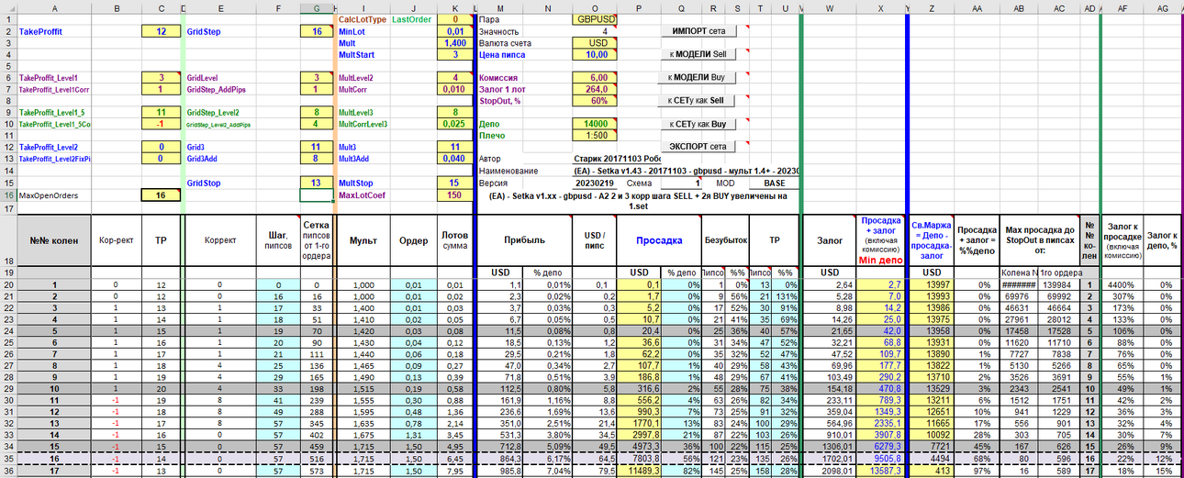Image resolution: width=1184 pixels, height=478 pixels.
Task: Select the GridStep_Level2 value cell
Action: tap(317, 112)
